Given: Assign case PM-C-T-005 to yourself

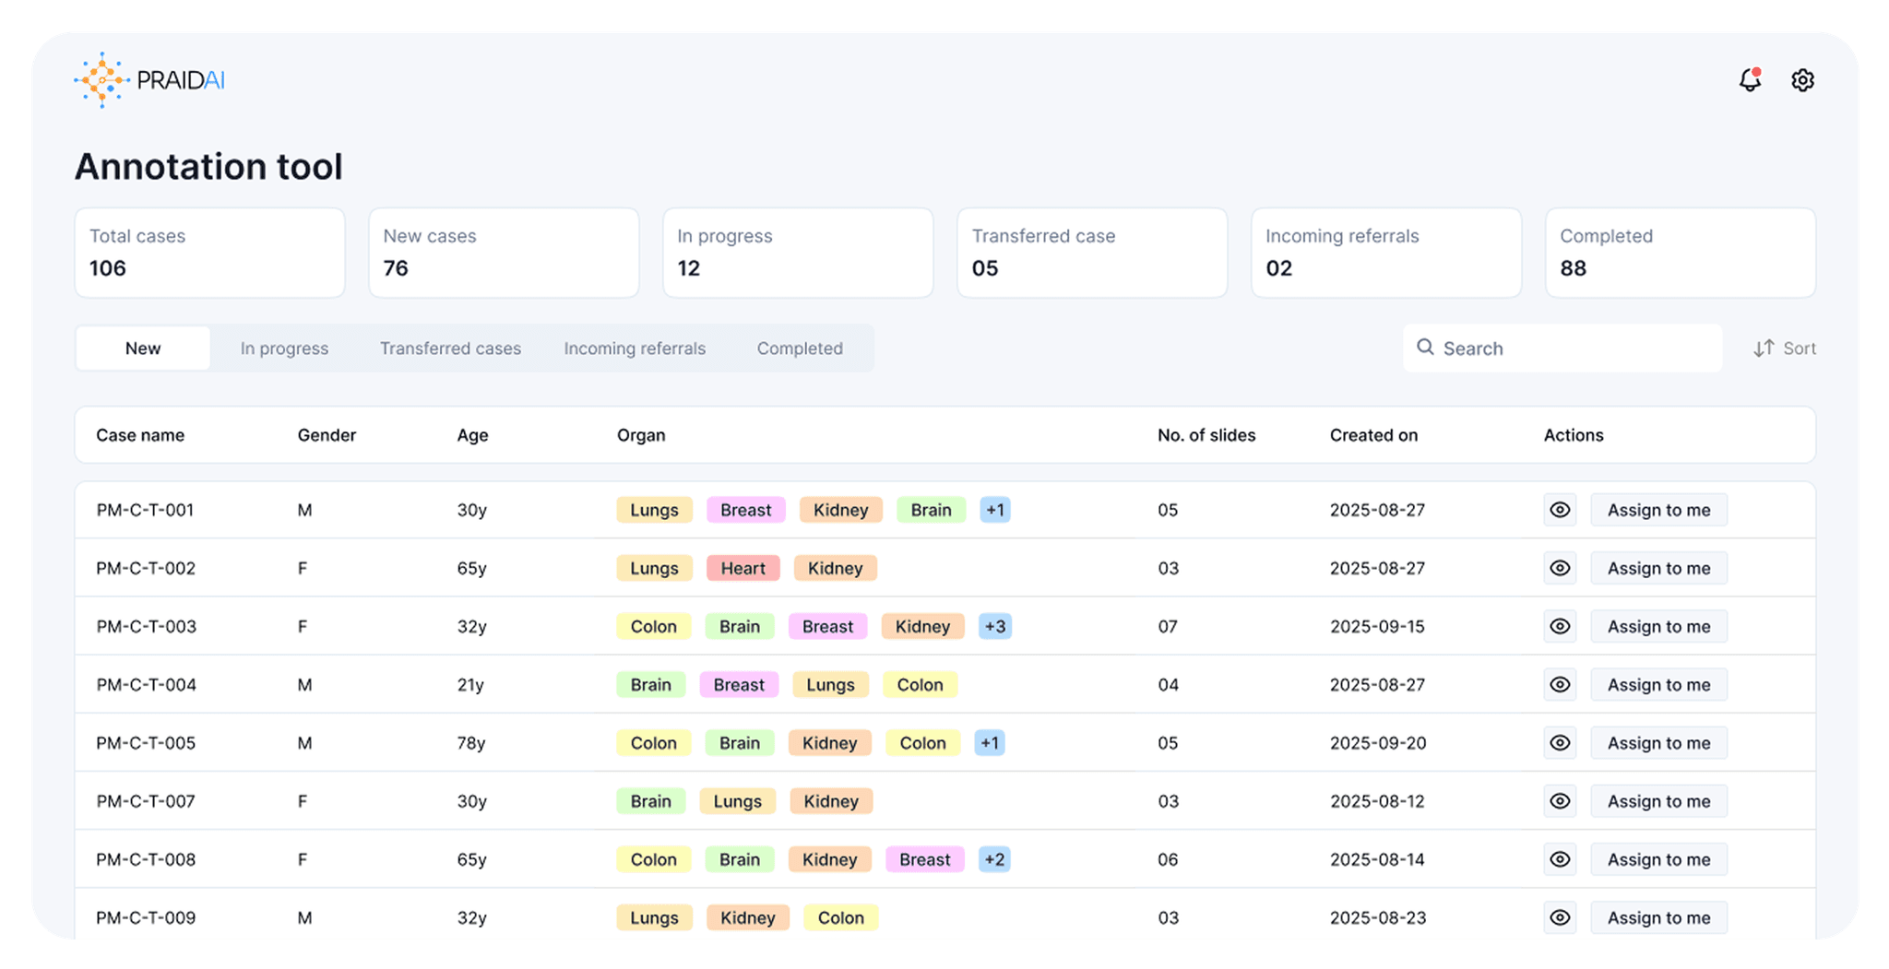Looking at the screenshot, I should [1658, 742].
